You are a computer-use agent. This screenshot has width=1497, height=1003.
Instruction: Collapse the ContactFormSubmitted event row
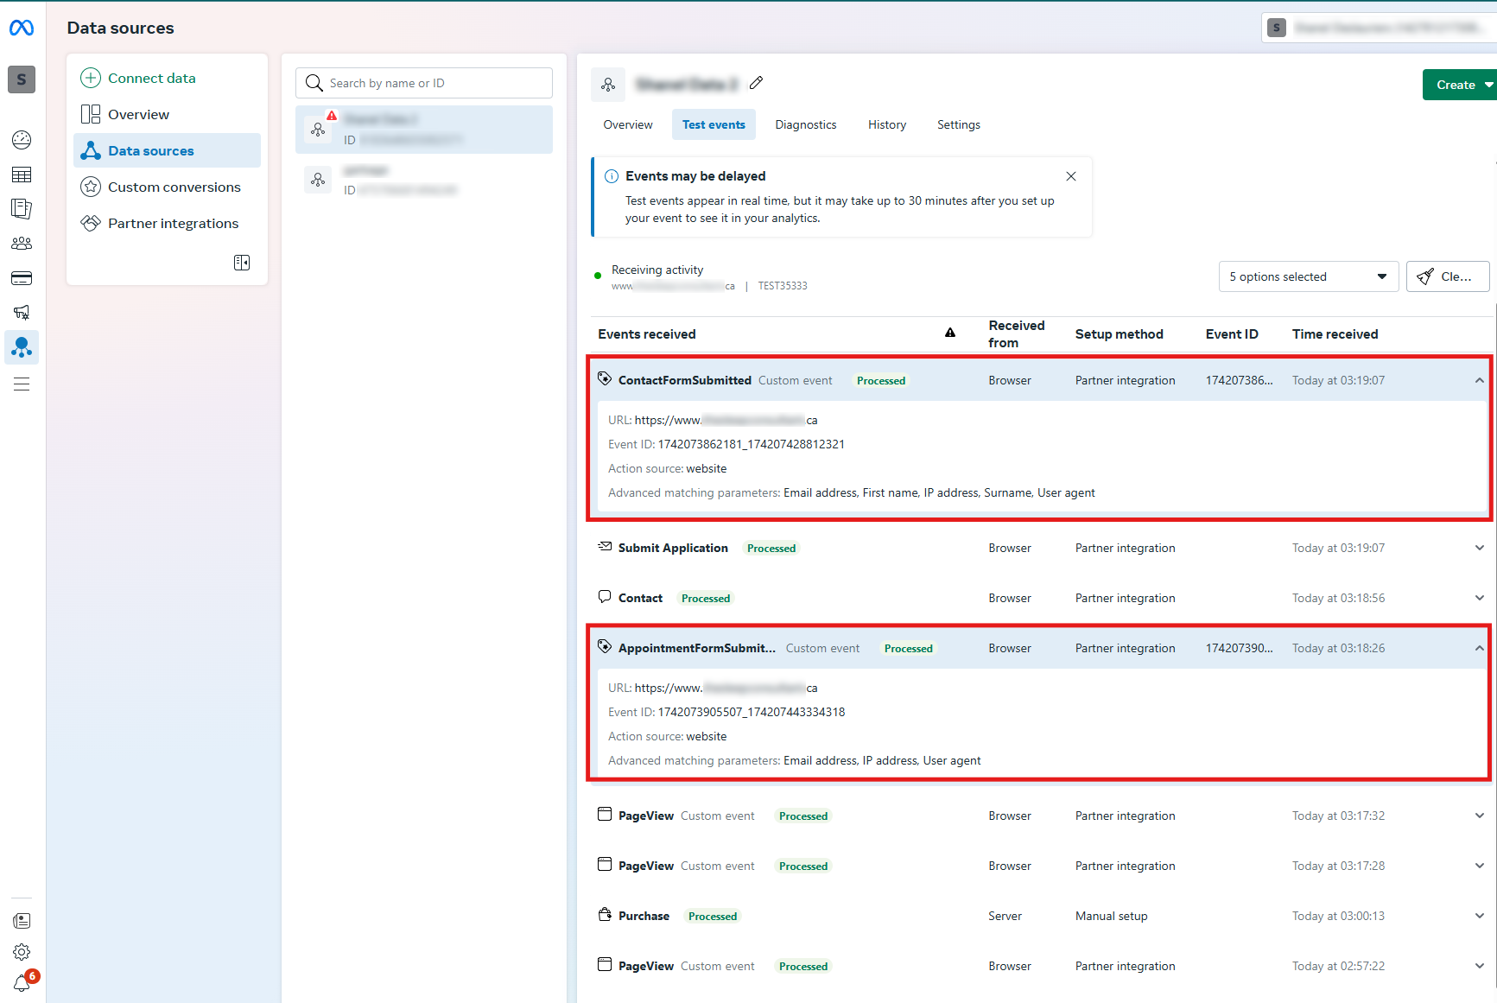(x=1479, y=381)
